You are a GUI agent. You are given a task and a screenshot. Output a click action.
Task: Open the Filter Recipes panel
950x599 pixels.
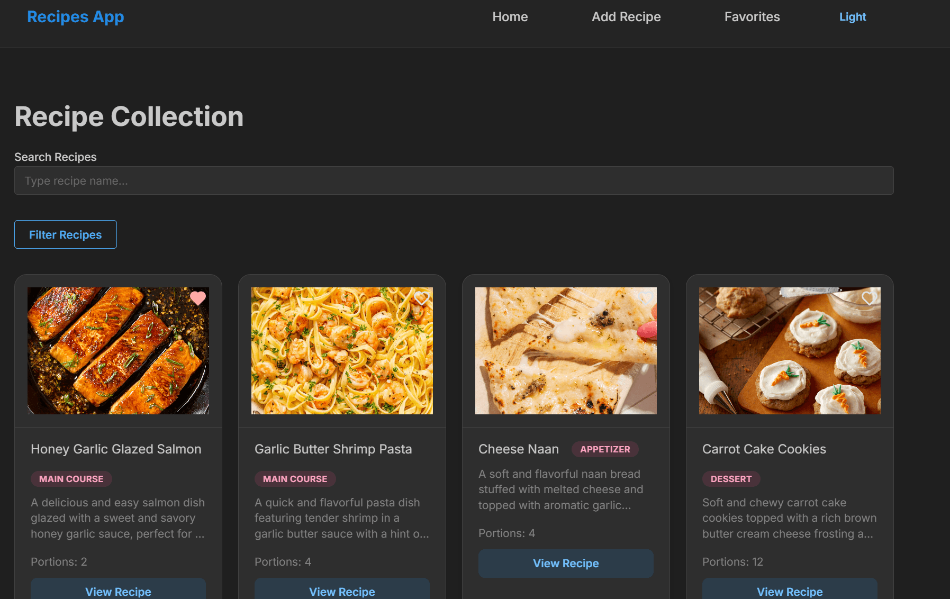(65, 234)
